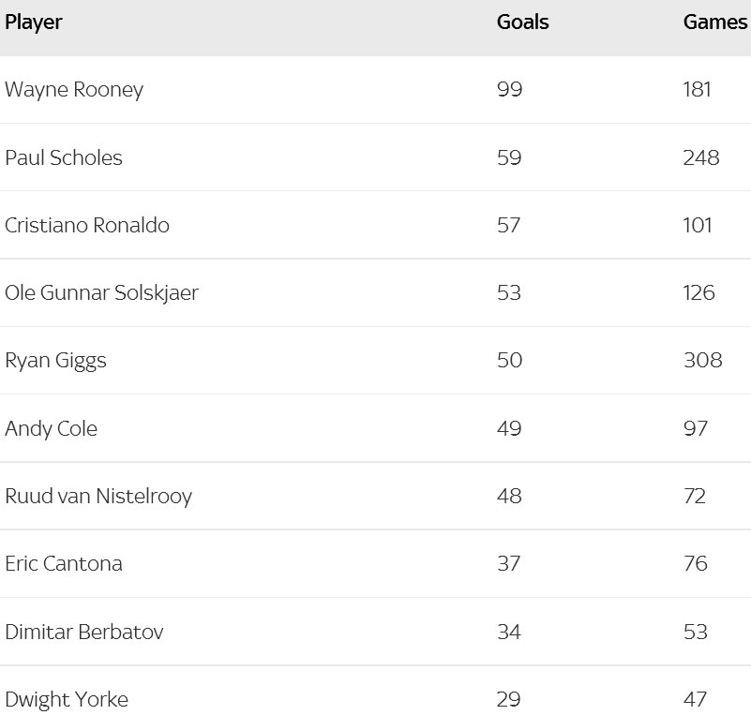Click Ryan Giggs's games value 308
The height and width of the screenshot is (715, 751).
click(x=702, y=361)
